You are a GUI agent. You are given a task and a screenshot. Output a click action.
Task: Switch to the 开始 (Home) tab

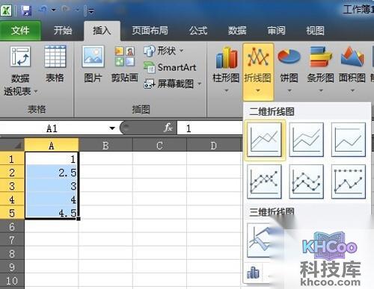click(63, 31)
